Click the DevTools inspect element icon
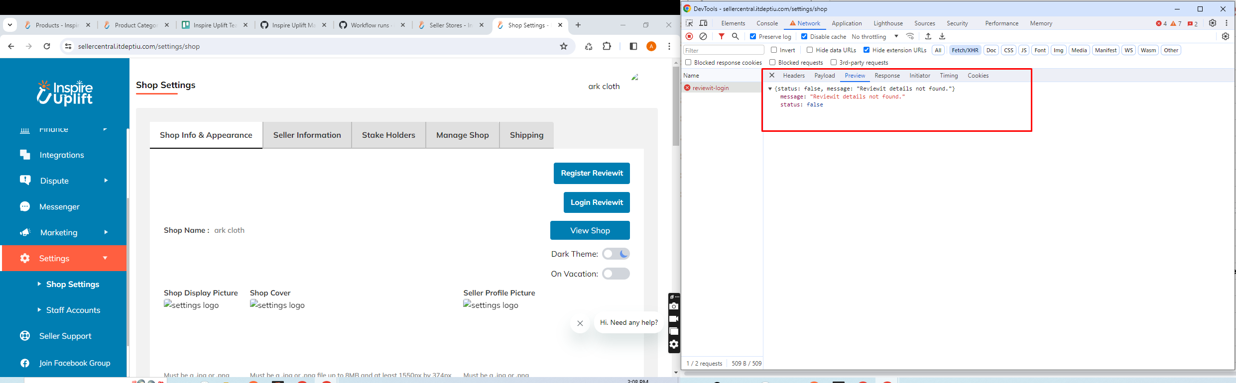The width and height of the screenshot is (1236, 383). click(689, 23)
